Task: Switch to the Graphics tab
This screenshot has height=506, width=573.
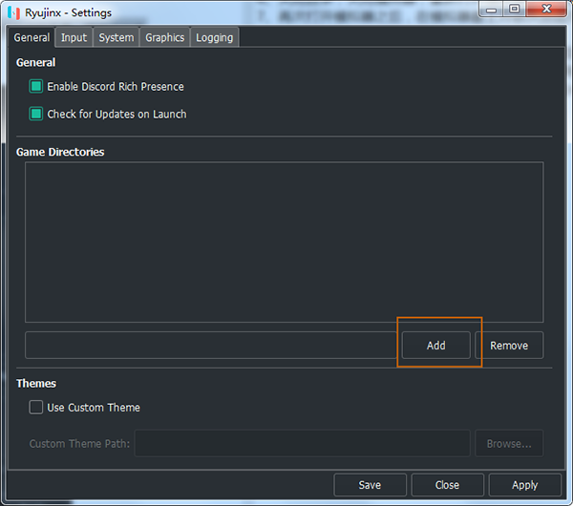Action: tap(165, 37)
